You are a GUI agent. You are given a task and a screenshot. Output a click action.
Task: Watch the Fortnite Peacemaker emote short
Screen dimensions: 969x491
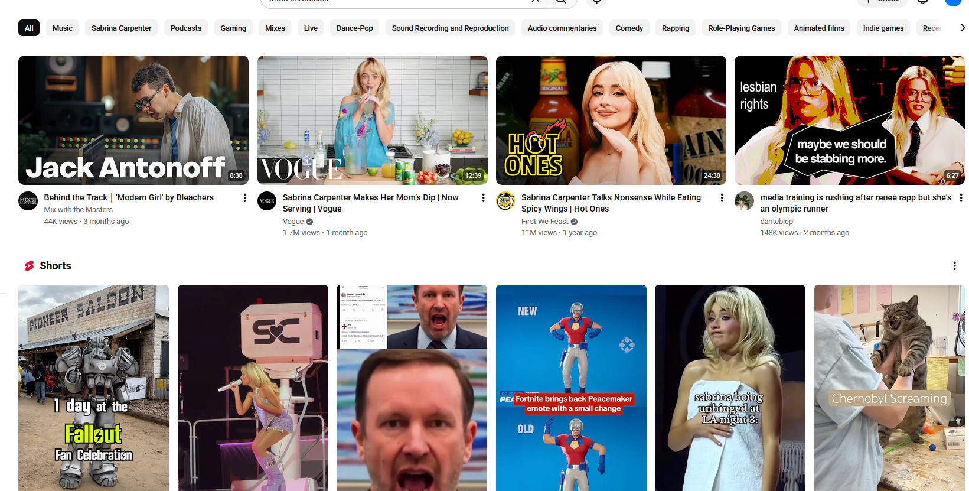[x=571, y=388]
